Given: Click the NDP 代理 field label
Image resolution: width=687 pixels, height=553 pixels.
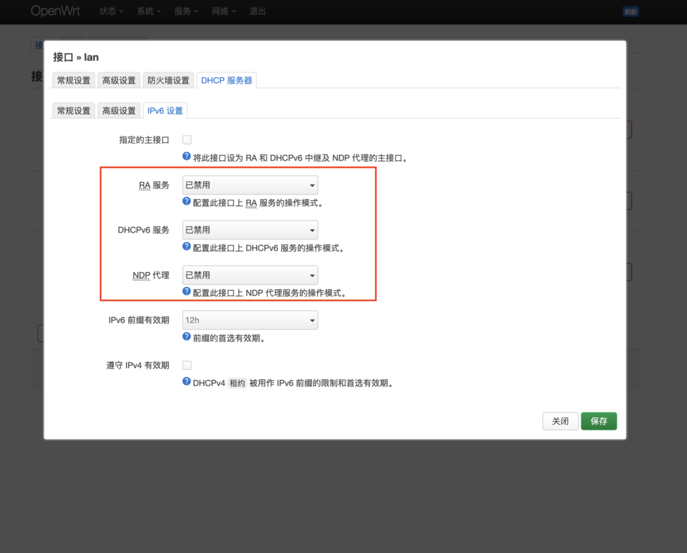Looking at the screenshot, I should (151, 275).
